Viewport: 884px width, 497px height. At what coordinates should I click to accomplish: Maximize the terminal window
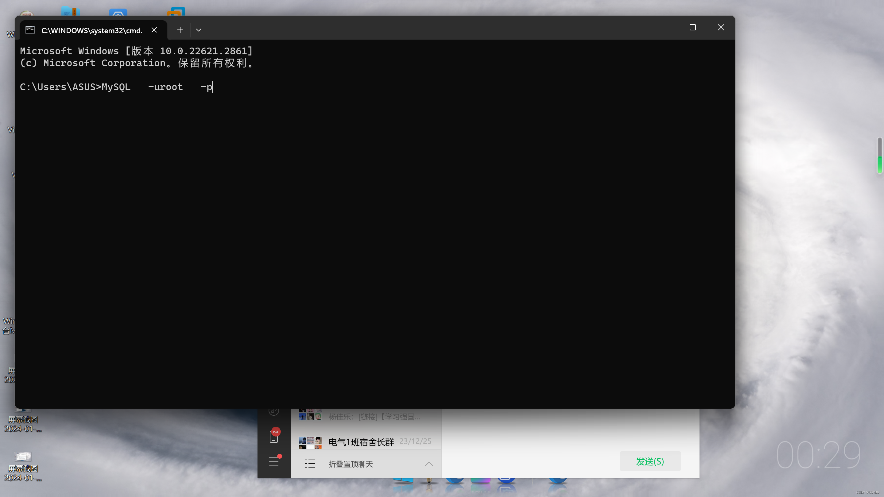tap(692, 27)
